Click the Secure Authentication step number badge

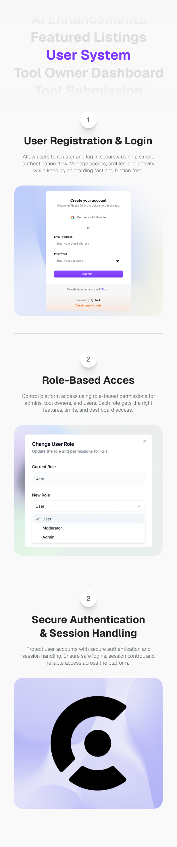click(88, 599)
